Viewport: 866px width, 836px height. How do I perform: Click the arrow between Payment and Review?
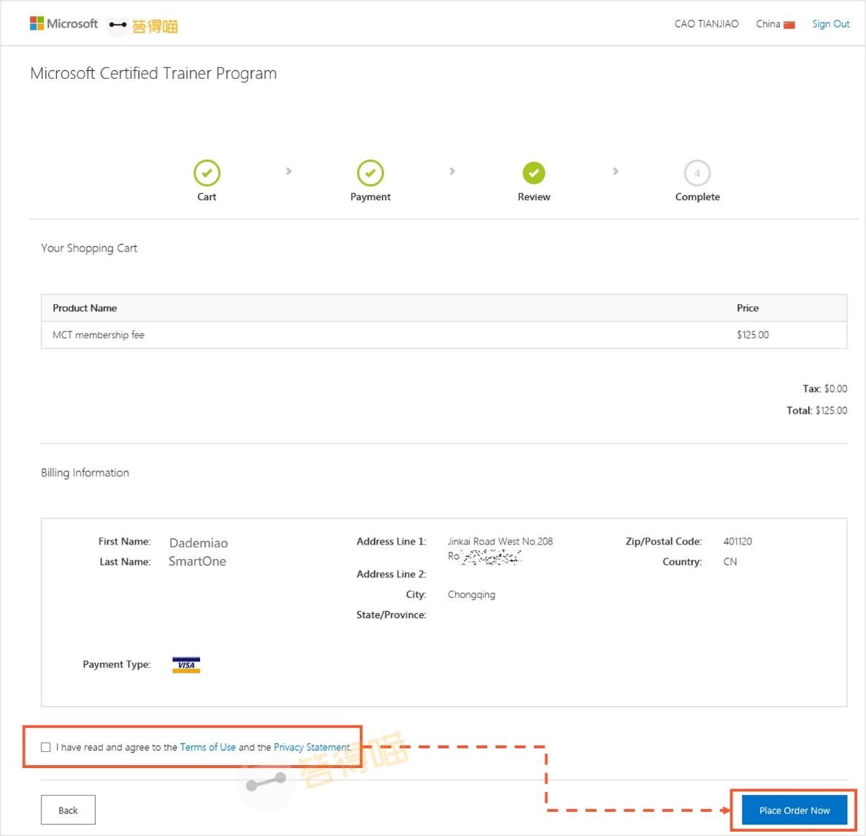[x=452, y=171]
